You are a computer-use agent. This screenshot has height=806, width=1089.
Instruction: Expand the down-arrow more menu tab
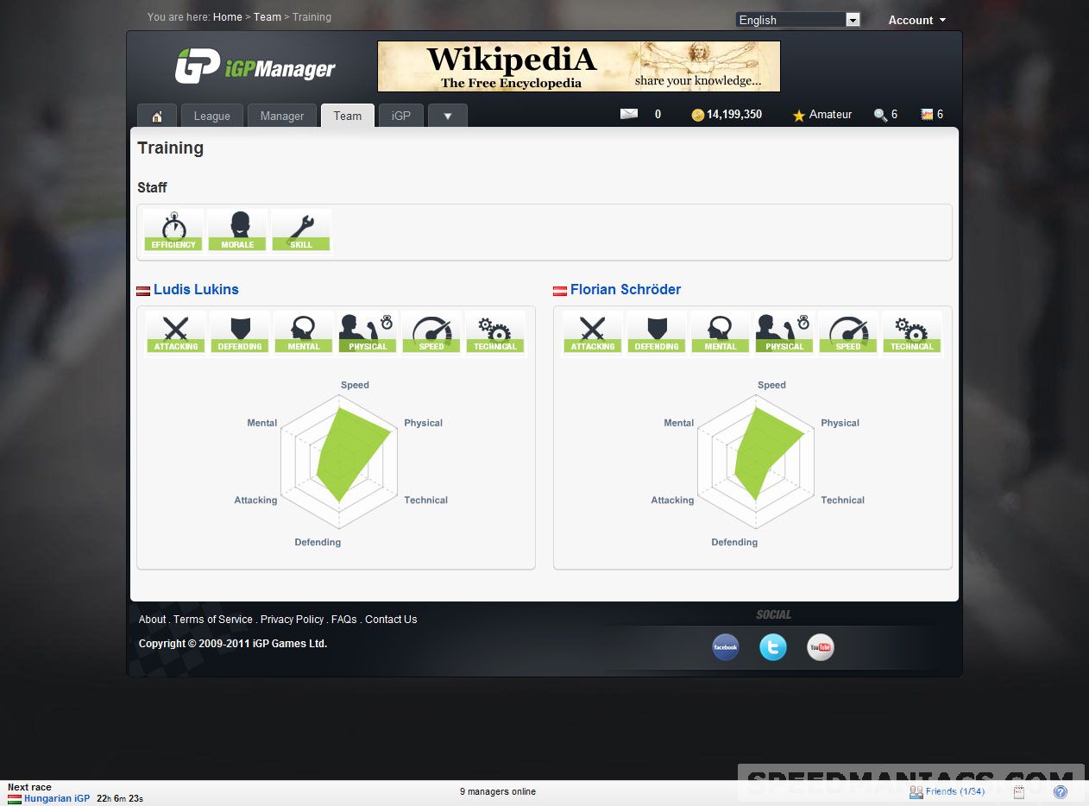click(447, 116)
